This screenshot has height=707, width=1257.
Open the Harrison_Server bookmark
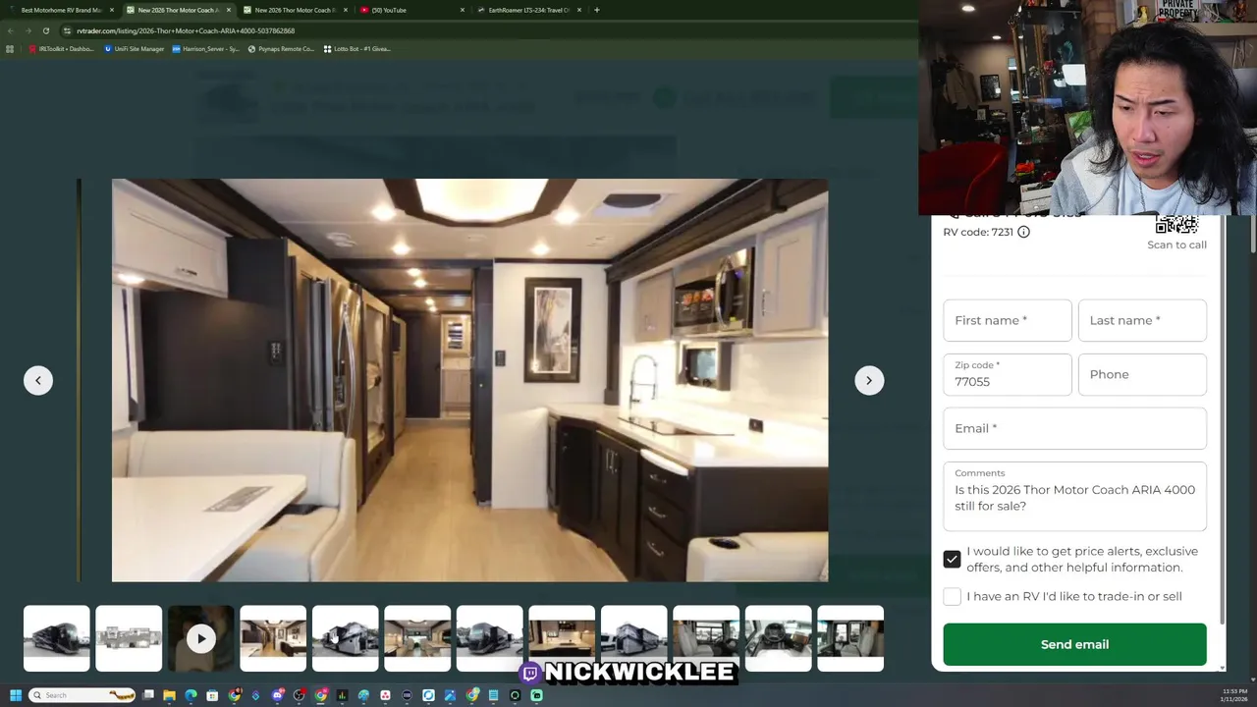tap(205, 48)
